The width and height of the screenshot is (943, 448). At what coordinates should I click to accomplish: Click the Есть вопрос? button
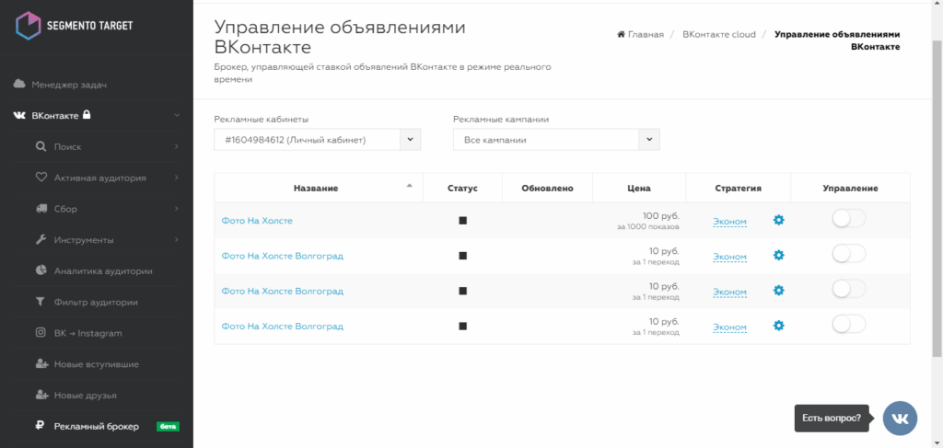coord(832,418)
